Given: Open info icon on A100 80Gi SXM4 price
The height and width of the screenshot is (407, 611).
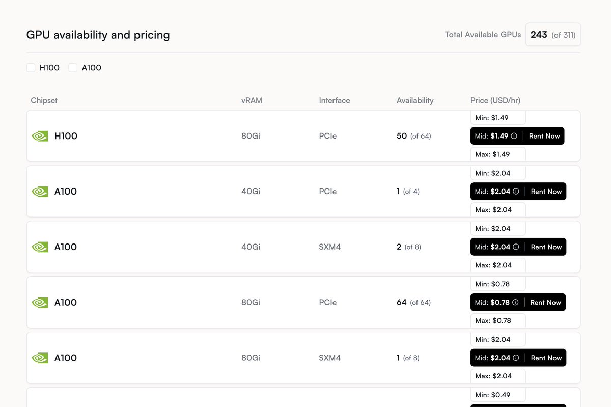Looking at the screenshot, I should [516, 358].
